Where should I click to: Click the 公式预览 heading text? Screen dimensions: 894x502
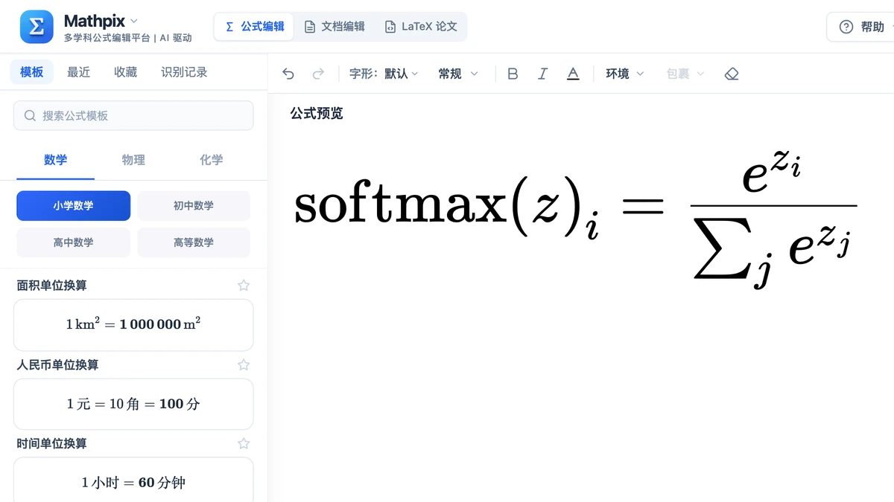point(317,113)
